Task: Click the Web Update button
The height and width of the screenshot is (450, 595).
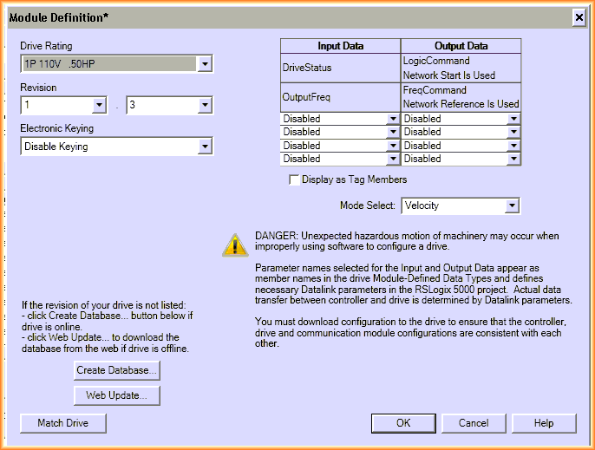Action: pyautogui.click(x=117, y=395)
